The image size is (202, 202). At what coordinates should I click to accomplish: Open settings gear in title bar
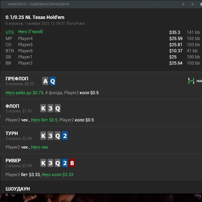(x=201, y=4)
